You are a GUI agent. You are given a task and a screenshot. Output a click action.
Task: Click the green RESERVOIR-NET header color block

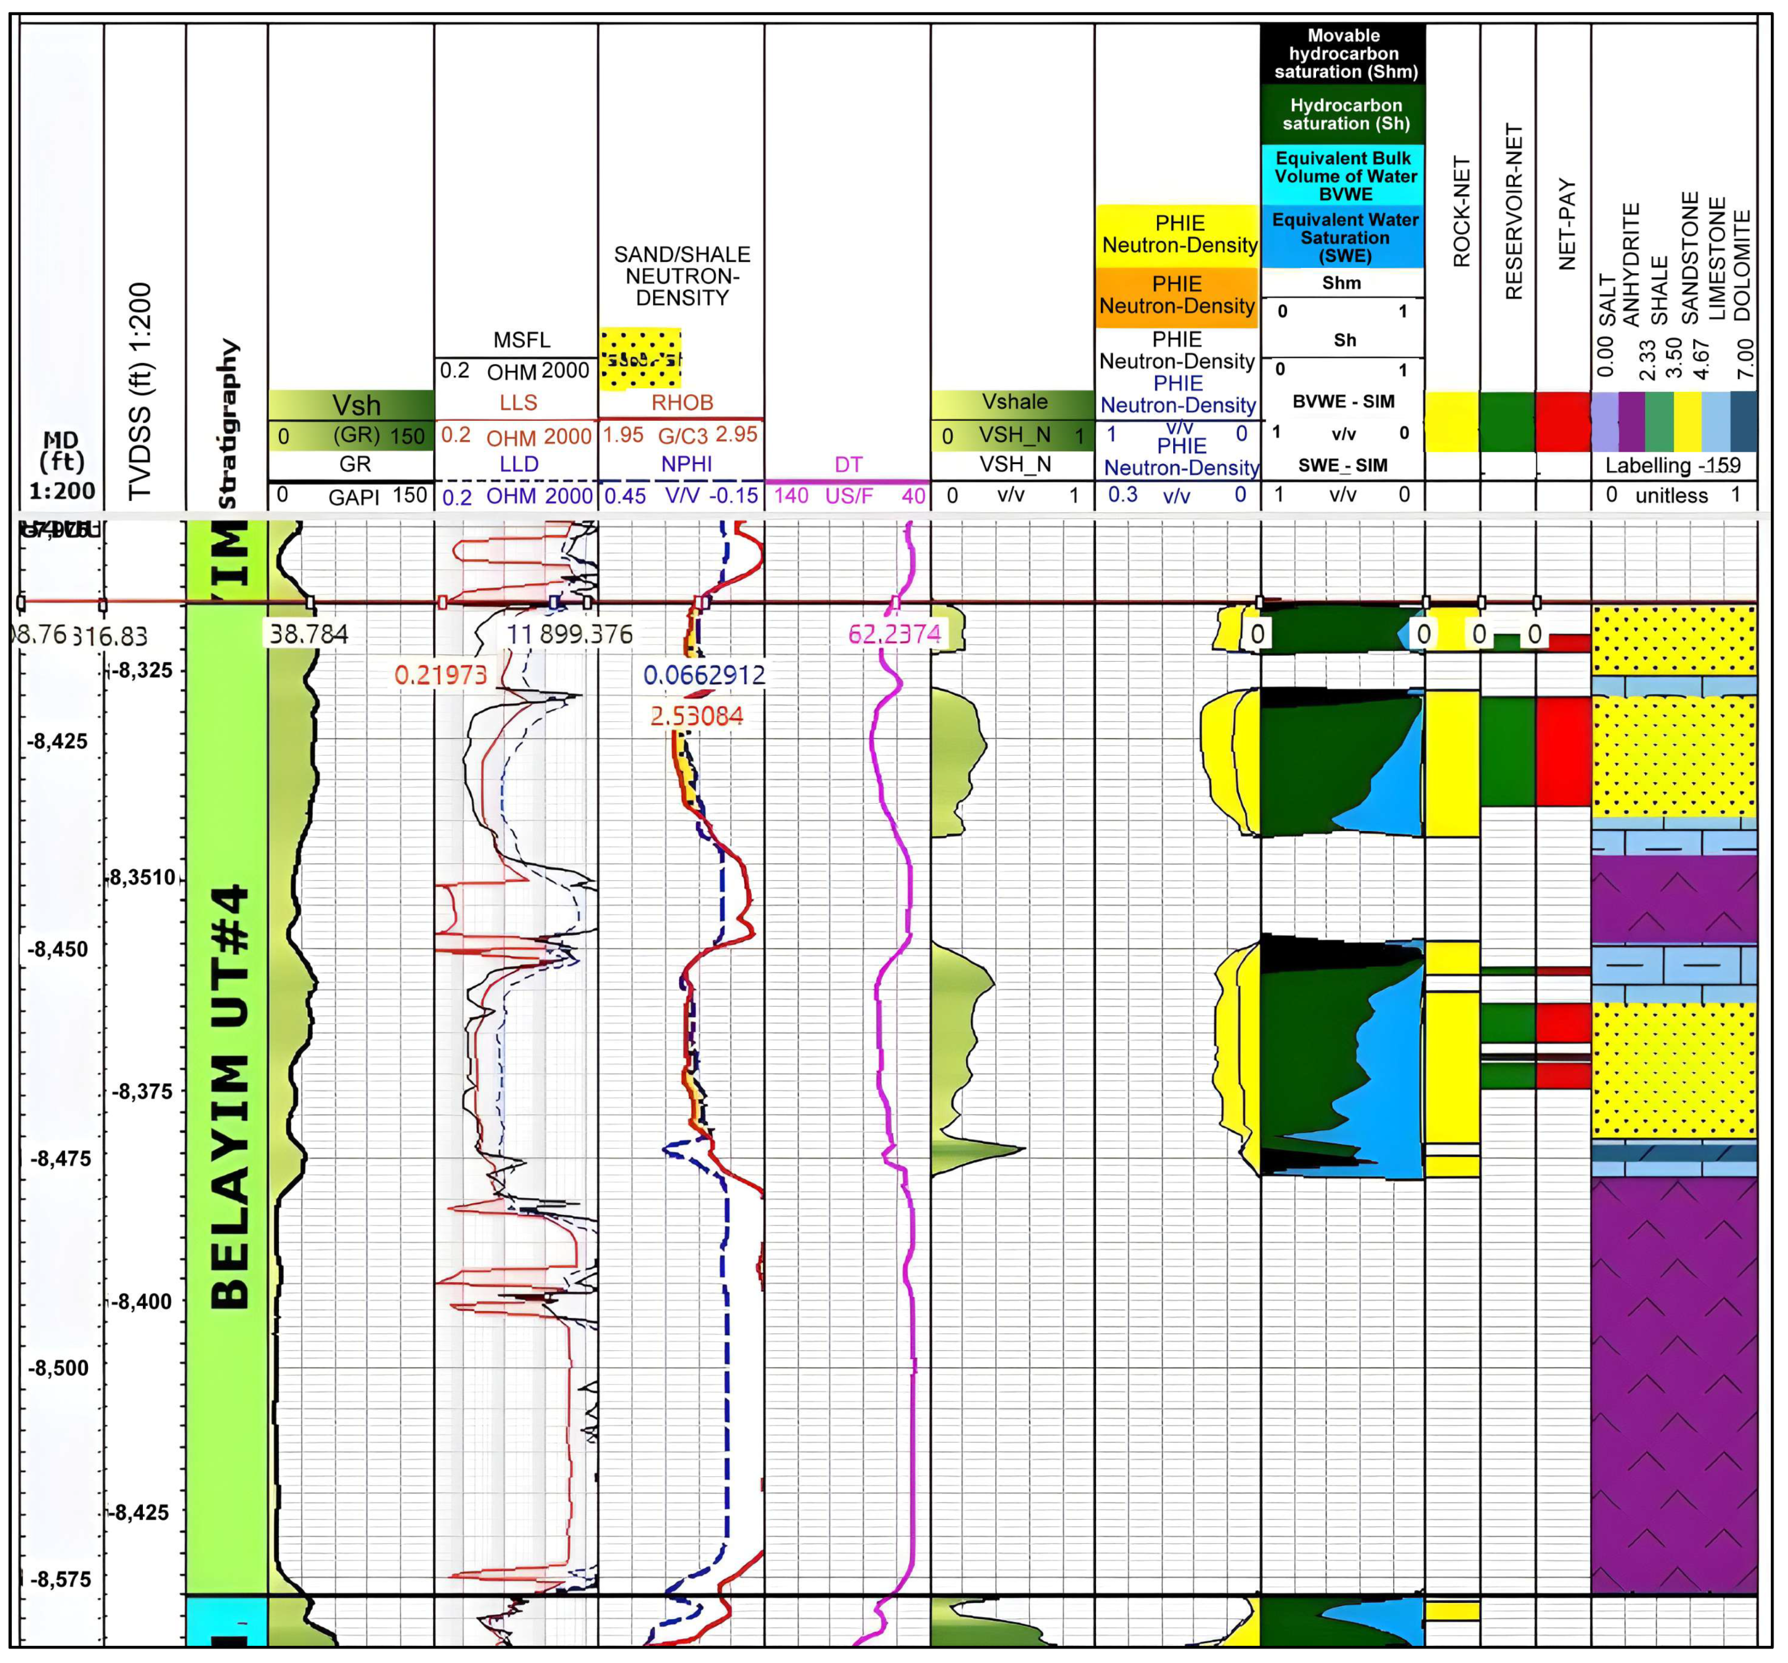pos(1508,421)
